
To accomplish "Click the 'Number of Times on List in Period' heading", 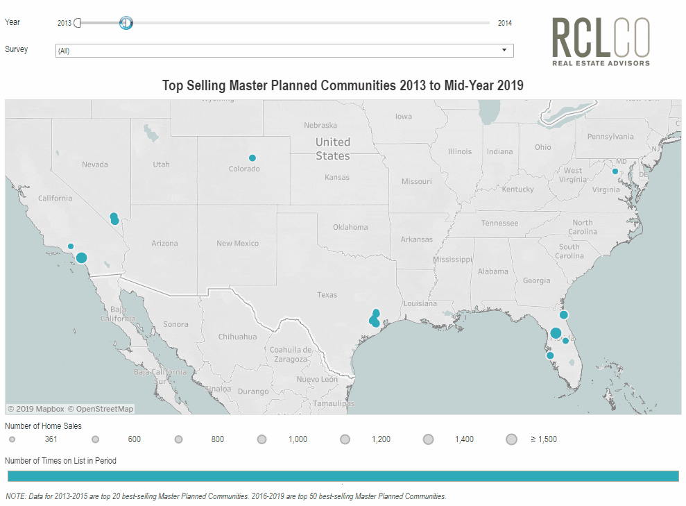I will click(x=60, y=460).
